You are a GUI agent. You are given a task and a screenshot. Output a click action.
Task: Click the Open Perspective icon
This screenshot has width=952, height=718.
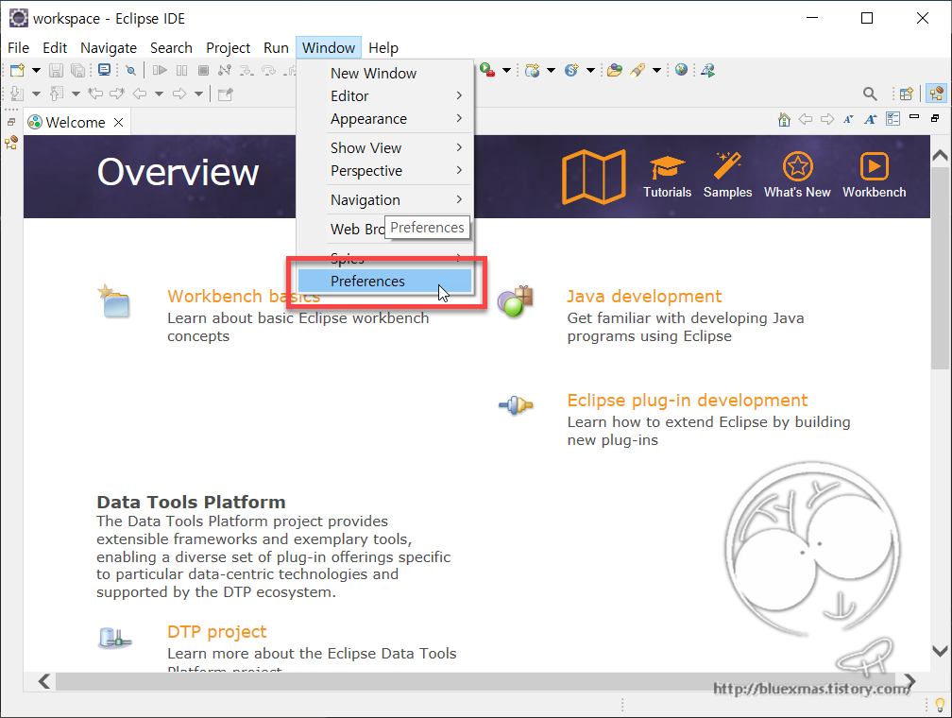click(907, 94)
